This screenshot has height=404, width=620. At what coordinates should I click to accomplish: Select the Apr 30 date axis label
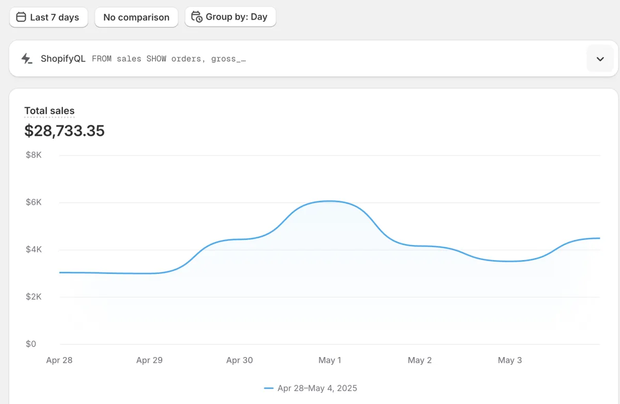[x=240, y=360]
